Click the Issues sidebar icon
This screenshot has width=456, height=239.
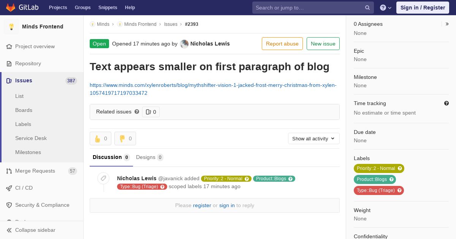9,81
